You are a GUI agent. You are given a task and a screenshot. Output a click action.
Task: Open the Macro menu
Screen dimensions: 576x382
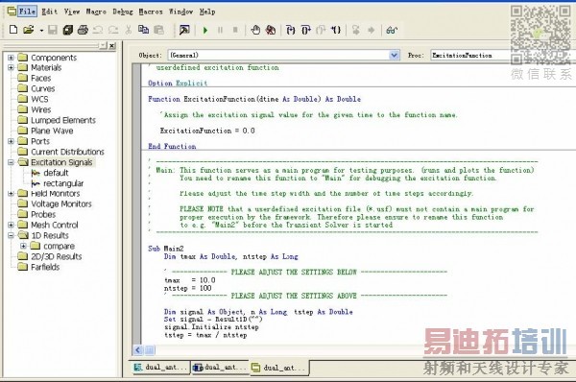click(x=96, y=12)
